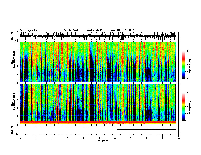Click the ch.1 frequency axis "4" tick
201x155 pixels.
18,66
